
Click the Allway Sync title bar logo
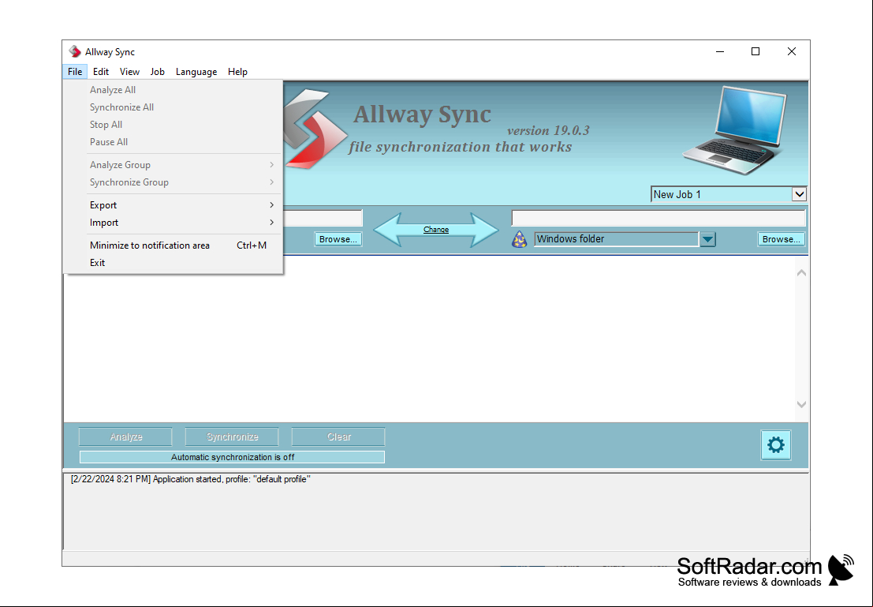75,52
